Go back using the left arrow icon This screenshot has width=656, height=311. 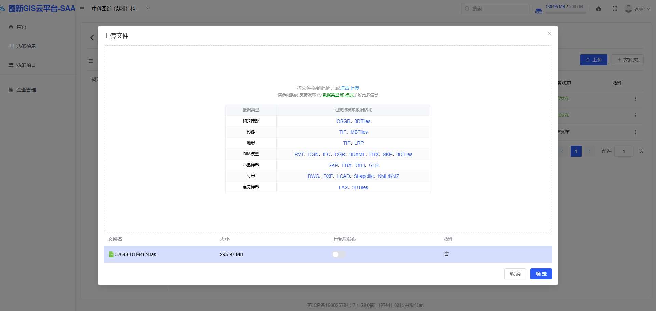point(92,38)
